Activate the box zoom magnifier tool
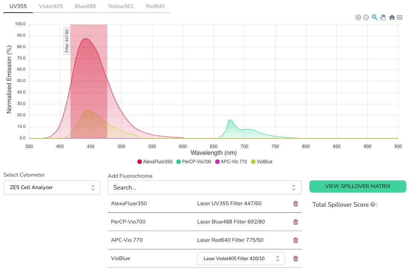Image resolution: width=420 pixels, height=270 pixels. 375,17
